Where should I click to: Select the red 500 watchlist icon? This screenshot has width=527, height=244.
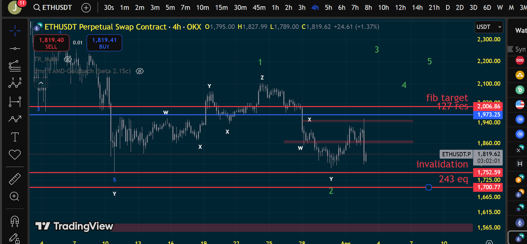click(520, 61)
